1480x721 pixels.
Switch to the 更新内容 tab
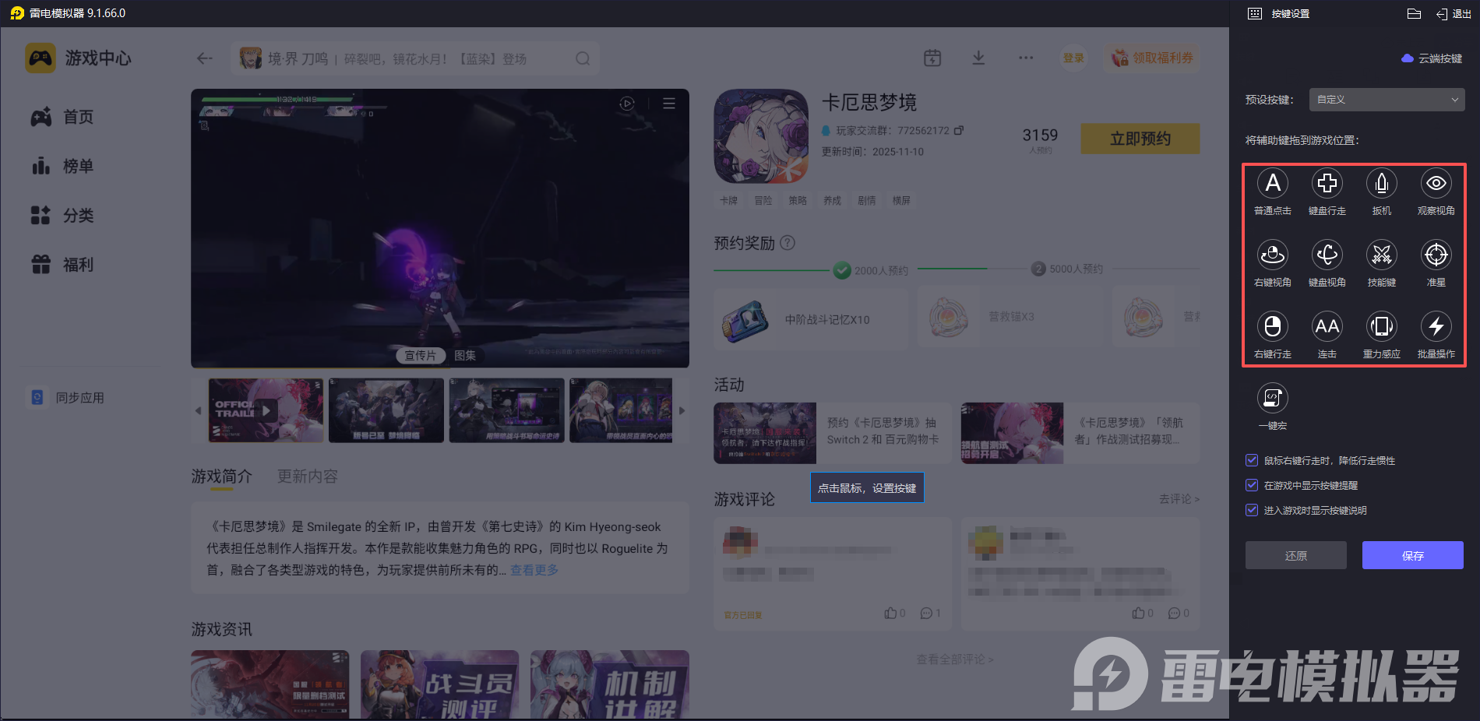click(x=308, y=477)
